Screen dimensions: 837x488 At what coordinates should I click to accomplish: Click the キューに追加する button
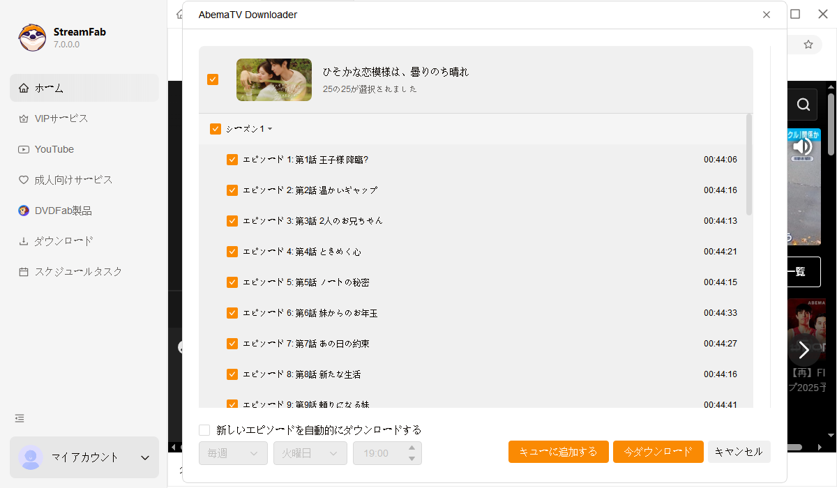558,452
